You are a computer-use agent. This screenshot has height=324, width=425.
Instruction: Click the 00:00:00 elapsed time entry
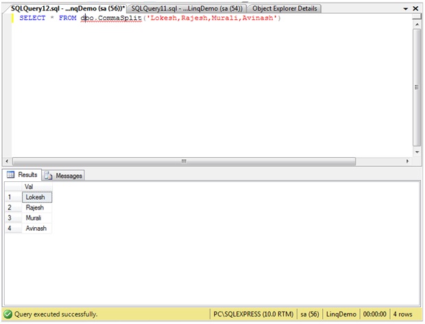[x=374, y=314]
